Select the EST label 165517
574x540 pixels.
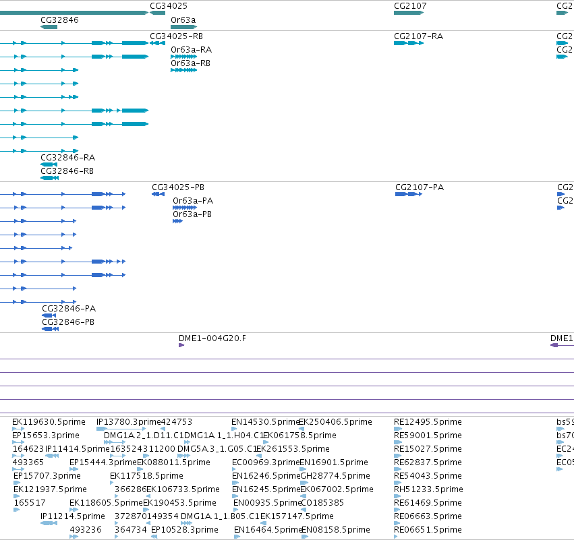tap(30, 503)
